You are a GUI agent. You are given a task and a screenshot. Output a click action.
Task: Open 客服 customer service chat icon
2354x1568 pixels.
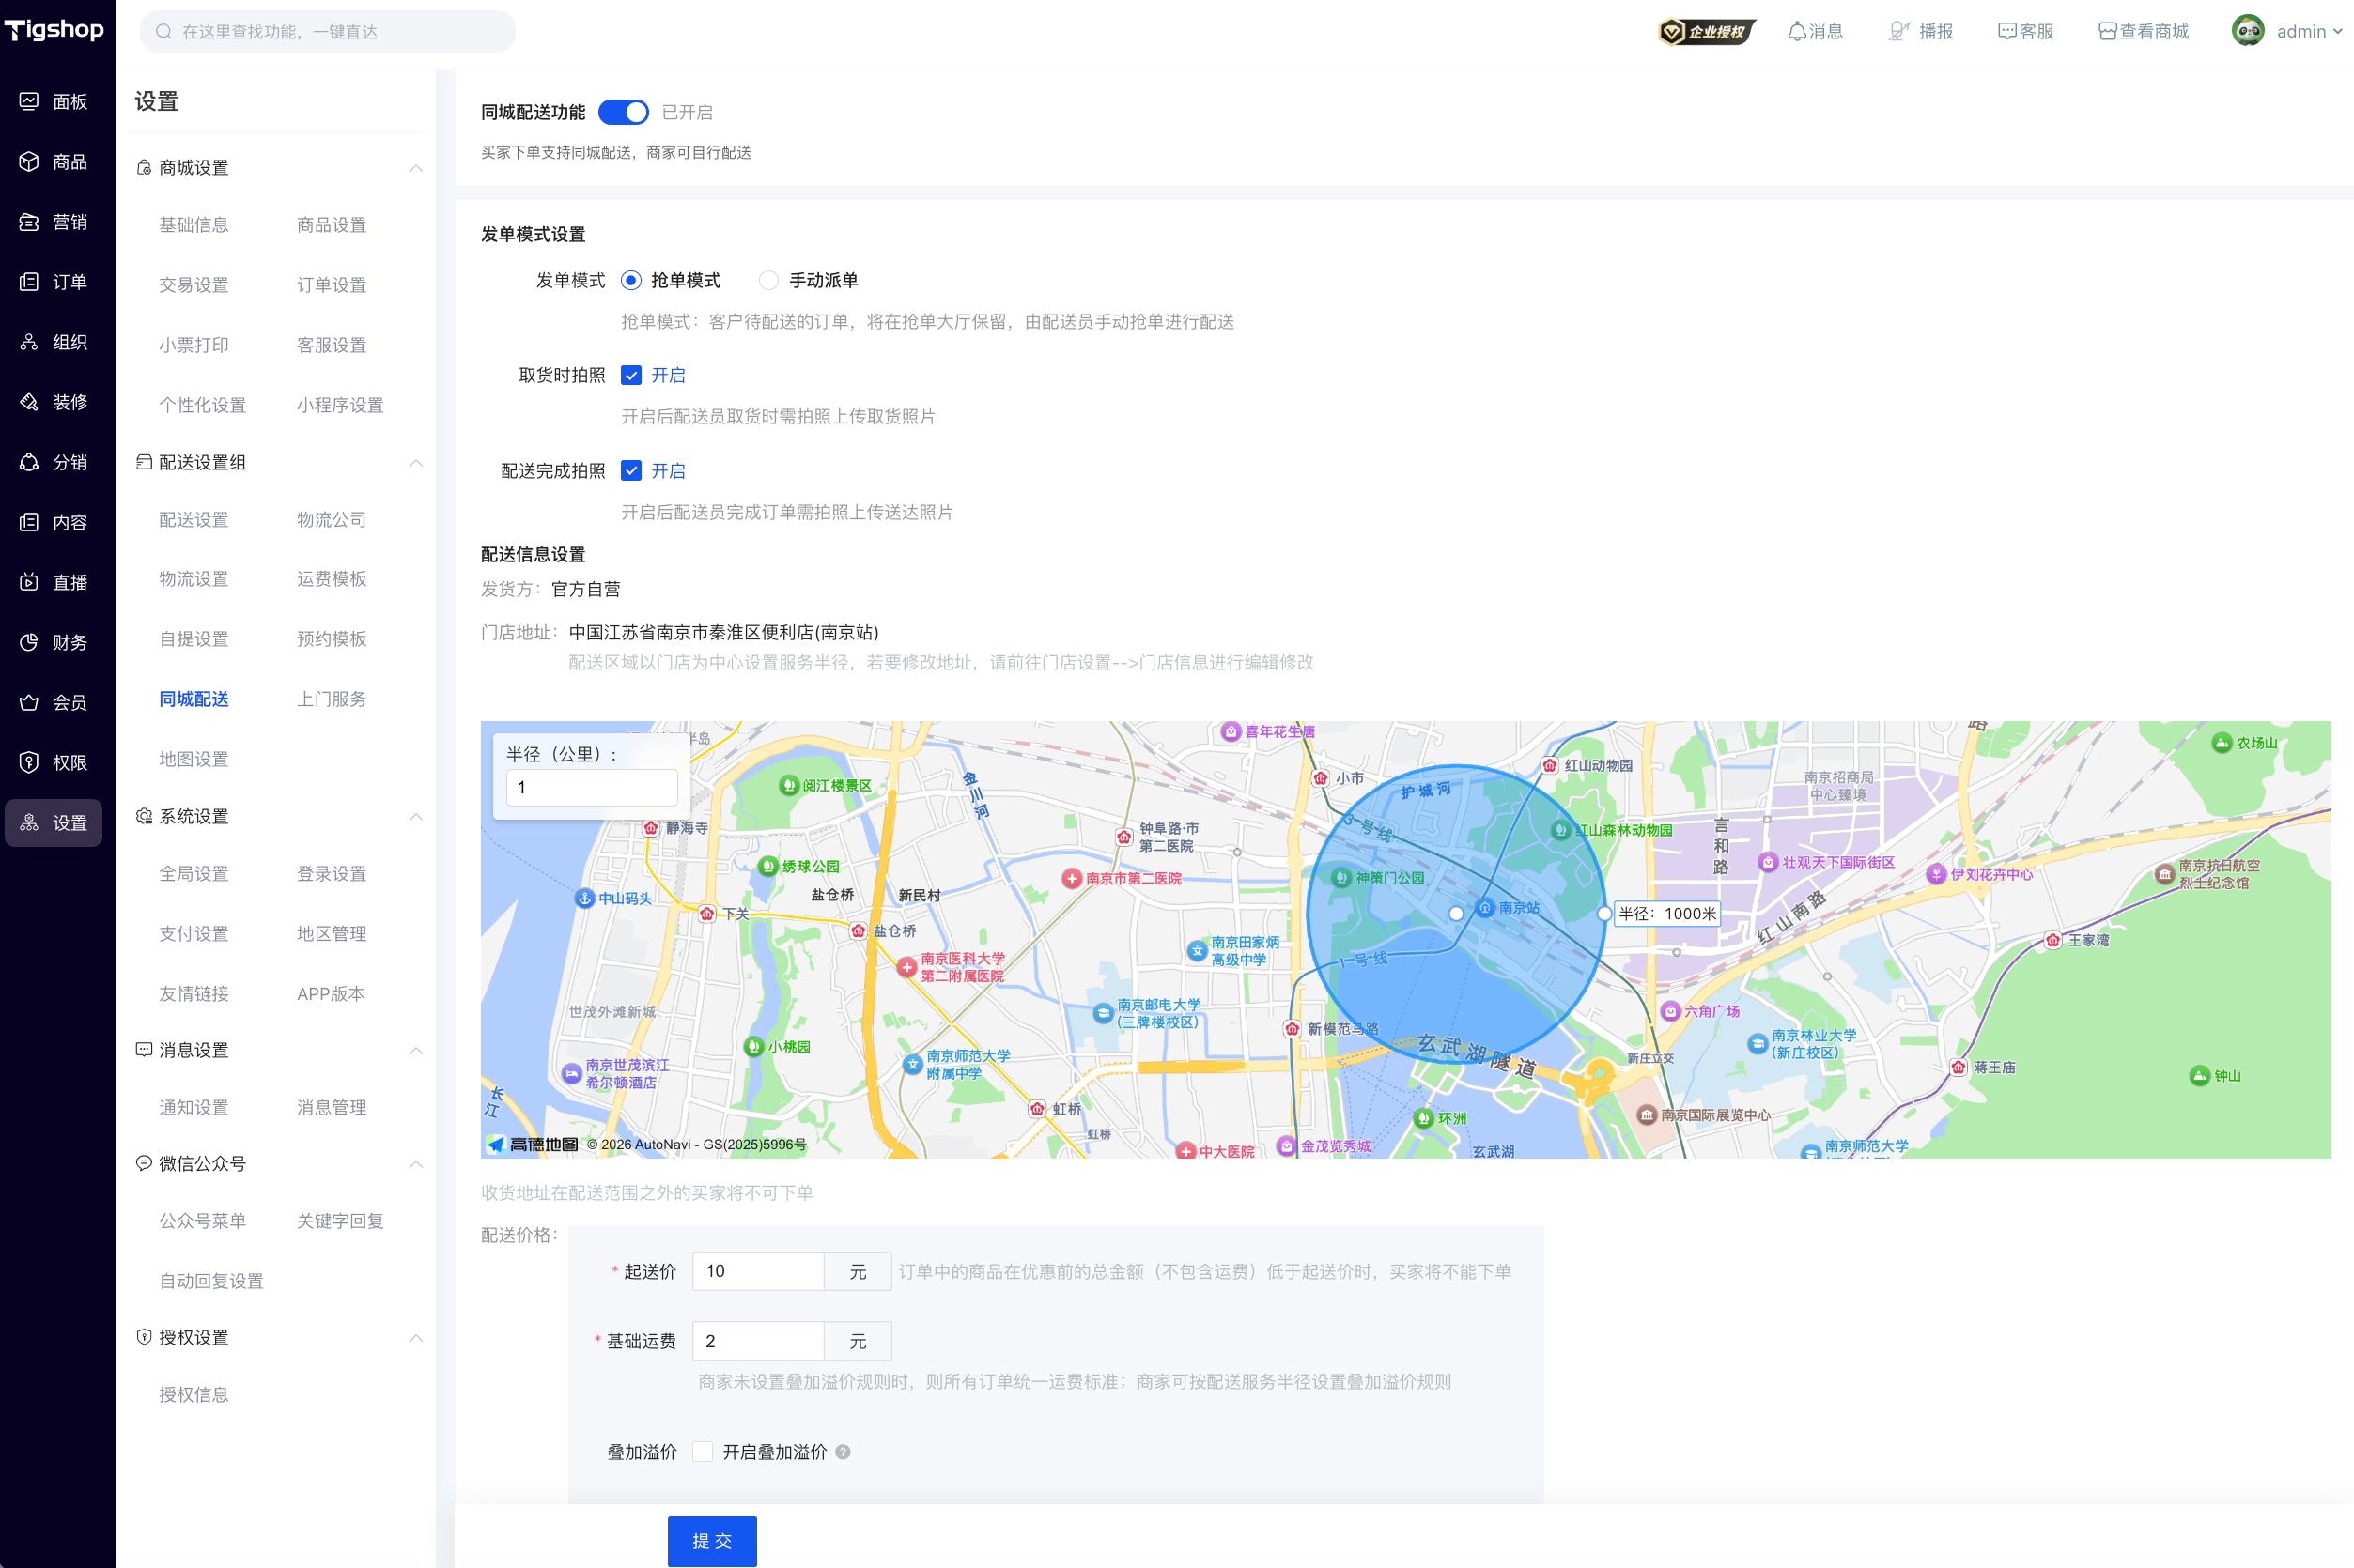coord(2006,31)
